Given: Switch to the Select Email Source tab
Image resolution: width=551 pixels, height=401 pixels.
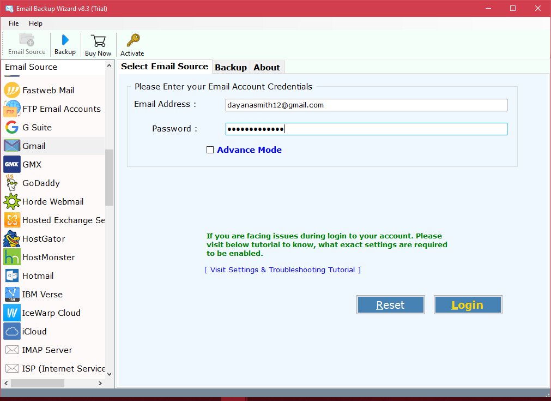Looking at the screenshot, I should tap(165, 66).
